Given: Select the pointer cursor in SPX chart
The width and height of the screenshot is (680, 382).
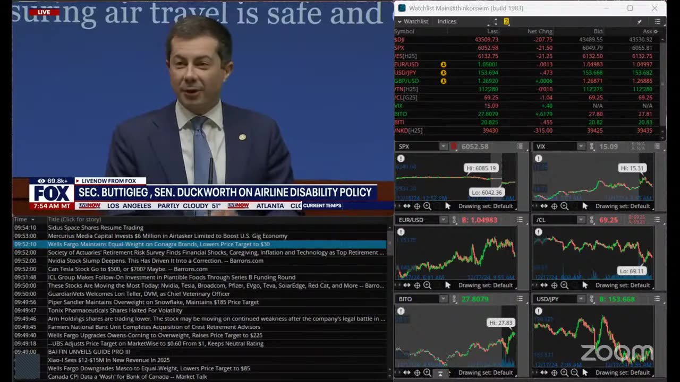Looking at the screenshot, I should [x=448, y=206].
